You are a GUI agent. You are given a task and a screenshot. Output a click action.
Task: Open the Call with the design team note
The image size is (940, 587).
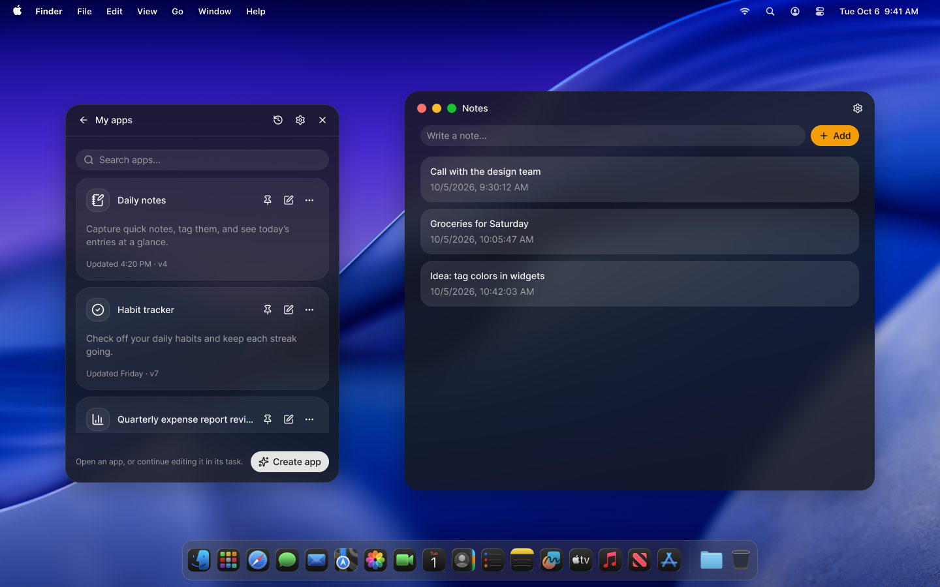pos(640,179)
